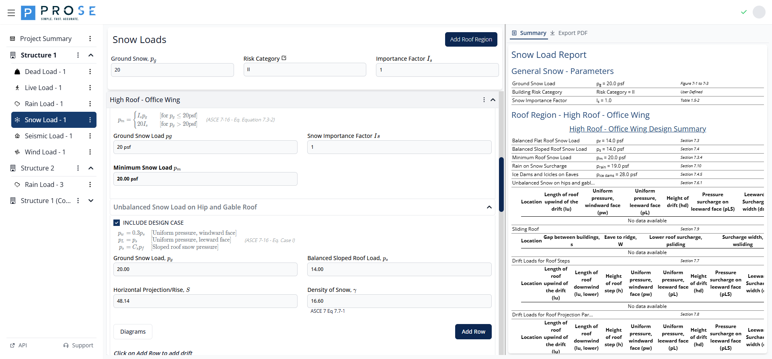Open High Roof - Office Wing Design Summary link

click(x=637, y=129)
